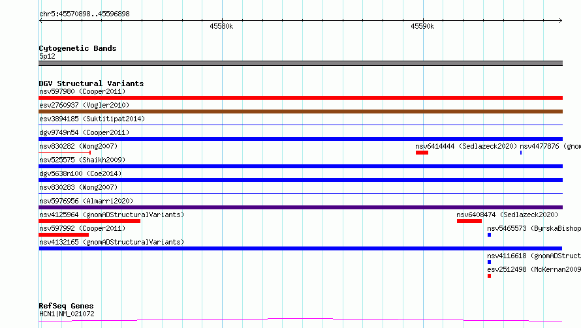
Task: Select the dgv5638n100 (Coe2014) blue bar
Action: (300, 180)
